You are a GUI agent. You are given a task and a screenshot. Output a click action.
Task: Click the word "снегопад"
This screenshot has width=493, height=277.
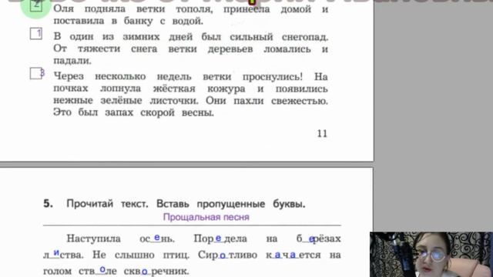pyautogui.click(x=305, y=37)
